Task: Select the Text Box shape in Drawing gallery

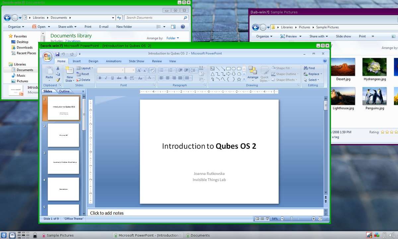Action: [213, 69]
